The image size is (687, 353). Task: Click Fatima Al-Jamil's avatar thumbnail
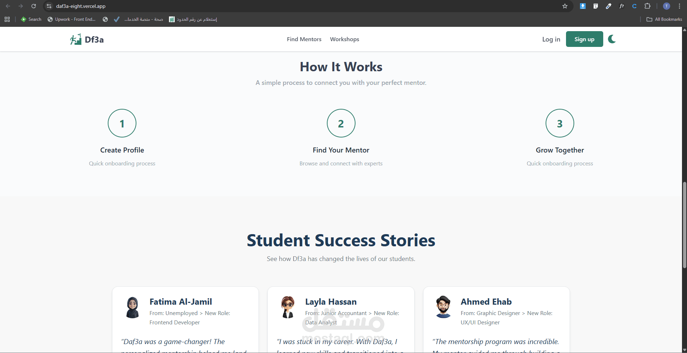132,307
